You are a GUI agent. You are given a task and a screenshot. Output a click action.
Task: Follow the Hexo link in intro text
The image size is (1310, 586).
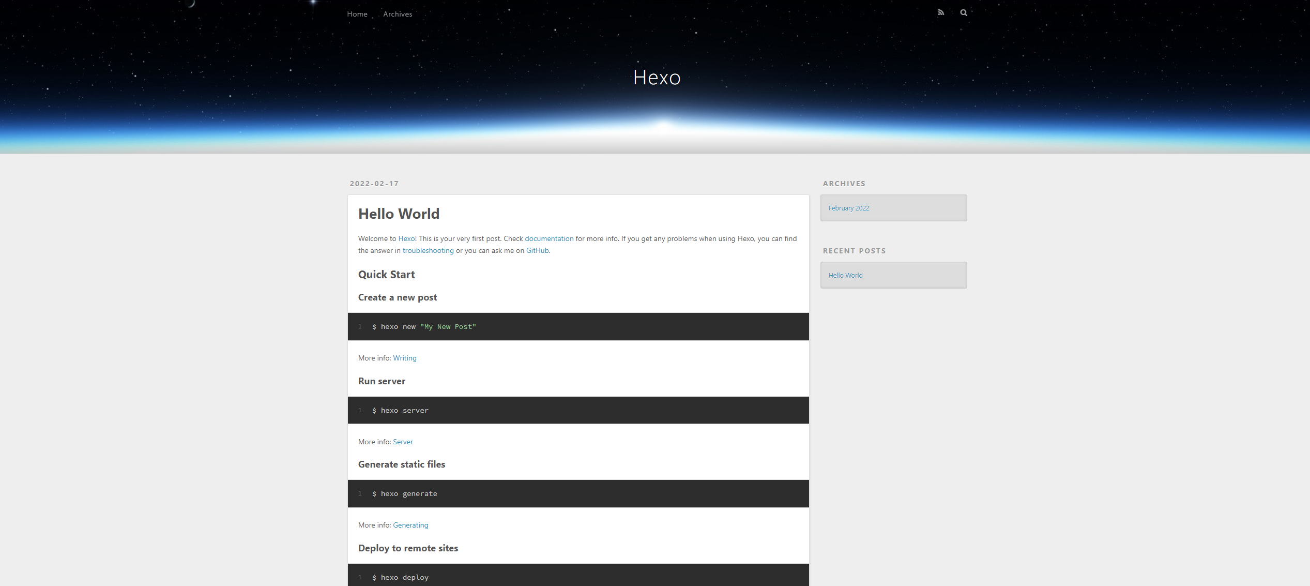(x=406, y=238)
